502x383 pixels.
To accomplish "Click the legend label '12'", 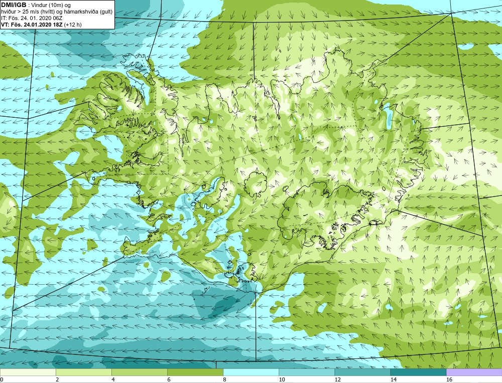I will click(x=337, y=379).
